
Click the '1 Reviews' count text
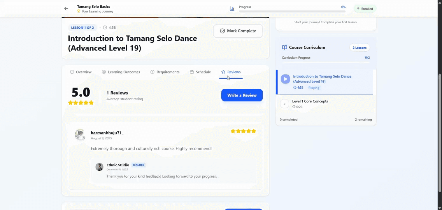(117, 93)
